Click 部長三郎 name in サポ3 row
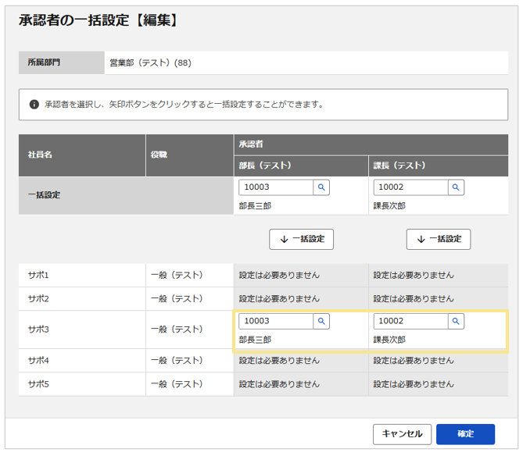Screen dimensions: 523x456 255,340
